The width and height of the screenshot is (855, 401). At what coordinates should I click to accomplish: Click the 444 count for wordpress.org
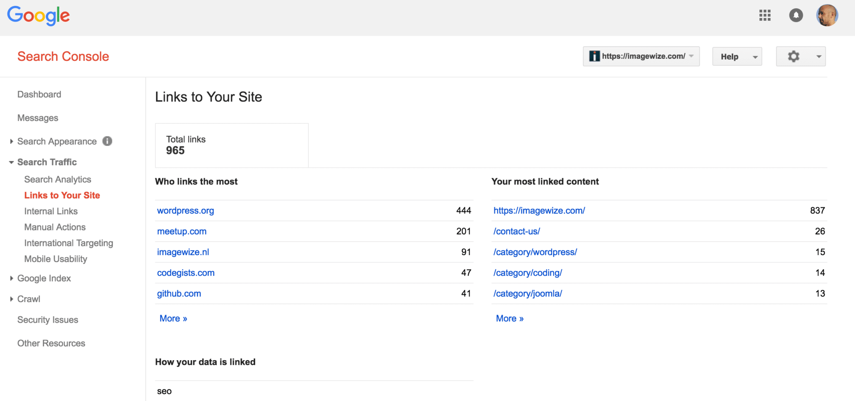tap(463, 211)
